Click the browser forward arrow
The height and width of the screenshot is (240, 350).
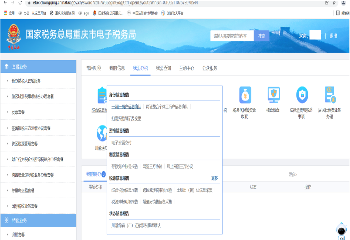point(13,3)
